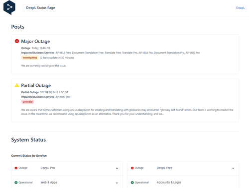The height and width of the screenshot is (188, 249).
Task: Click the red outage icon for DeepL Pro
Action: pyautogui.click(x=16, y=168)
